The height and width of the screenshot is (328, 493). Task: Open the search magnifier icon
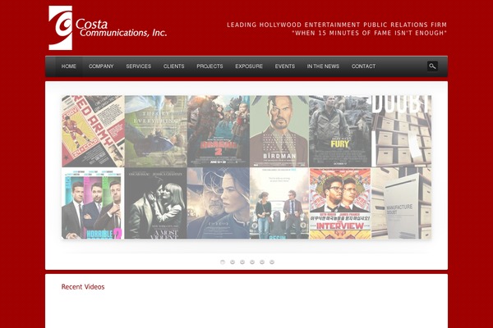point(432,66)
